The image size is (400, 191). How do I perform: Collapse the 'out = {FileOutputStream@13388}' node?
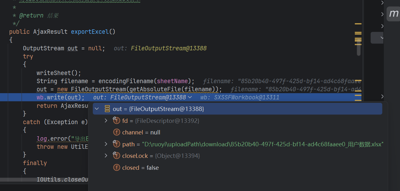tap(97, 109)
